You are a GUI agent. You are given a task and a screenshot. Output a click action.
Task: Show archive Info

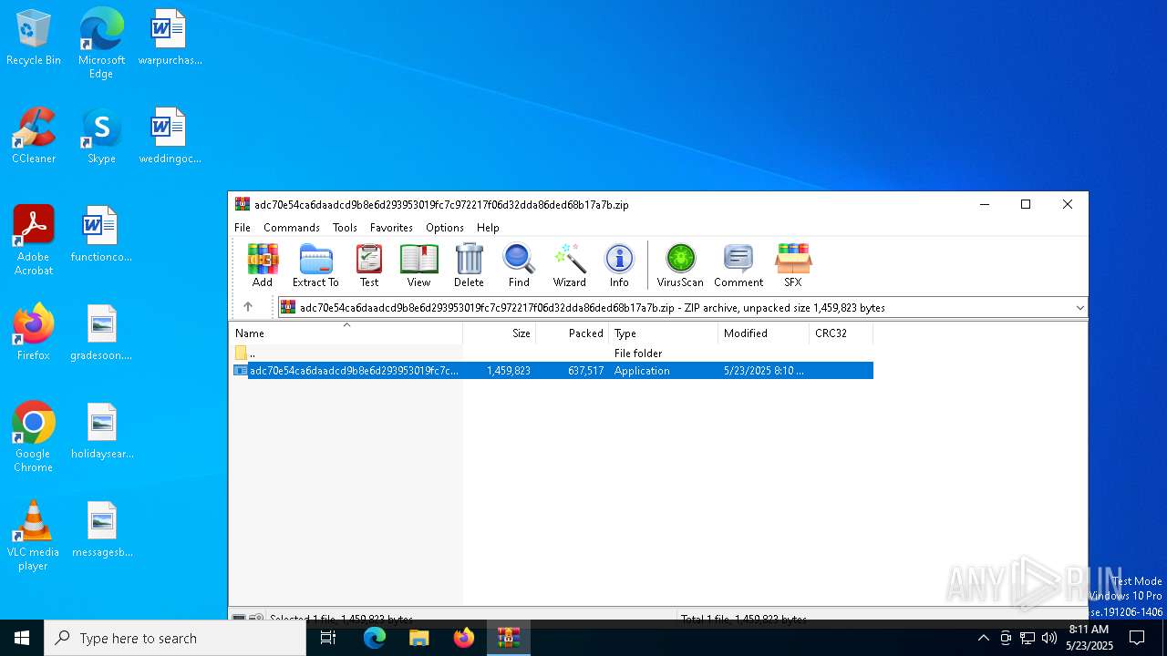(619, 265)
